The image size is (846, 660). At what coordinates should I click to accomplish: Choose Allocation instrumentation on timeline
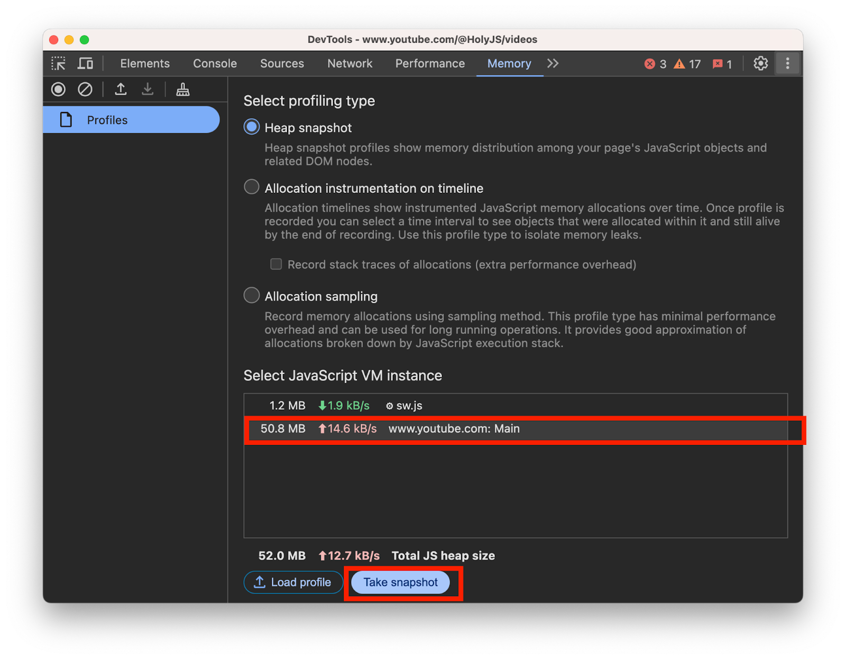(x=251, y=187)
